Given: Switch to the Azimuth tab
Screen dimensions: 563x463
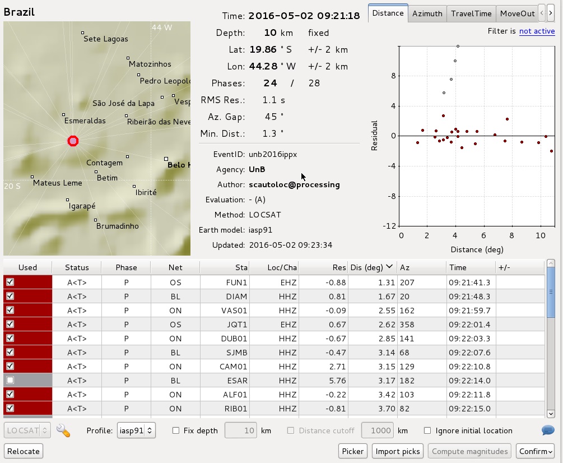Looking at the screenshot, I should (x=427, y=13).
